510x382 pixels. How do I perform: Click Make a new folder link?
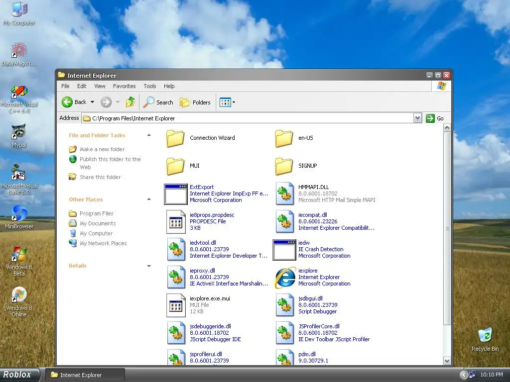[102, 149]
